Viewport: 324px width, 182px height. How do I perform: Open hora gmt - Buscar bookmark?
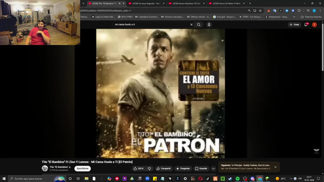click(225, 17)
